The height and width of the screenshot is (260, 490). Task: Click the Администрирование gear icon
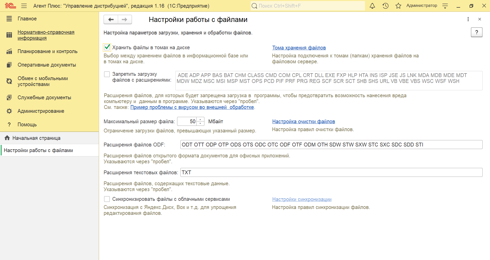point(9,111)
